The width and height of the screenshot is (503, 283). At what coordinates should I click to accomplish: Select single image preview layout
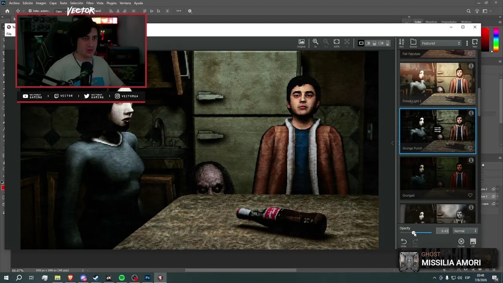[361, 43]
